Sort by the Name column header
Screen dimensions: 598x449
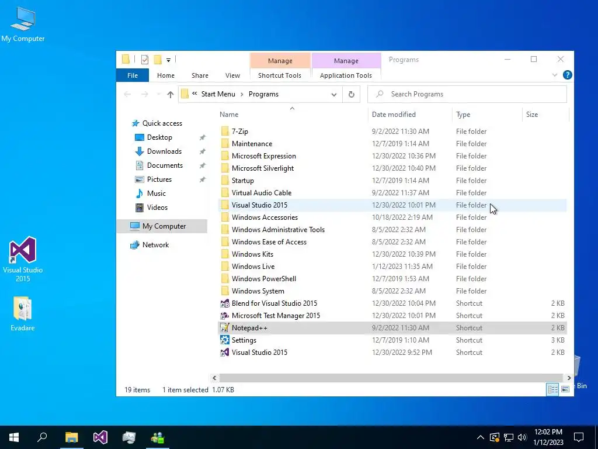pos(292,115)
